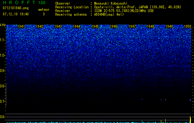Click the 1946 time marker

pos(114,26)
